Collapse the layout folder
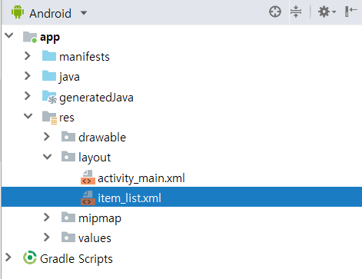Image resolution: width=362 pixels, height=279 pixels. point(48,157)
